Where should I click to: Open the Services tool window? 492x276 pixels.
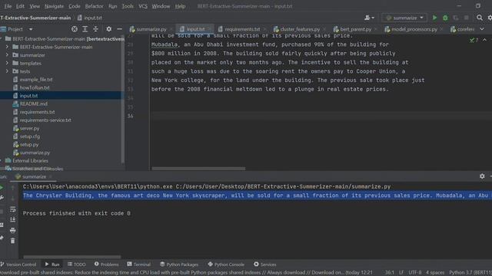pyautogui.click(x=265, y=264)
